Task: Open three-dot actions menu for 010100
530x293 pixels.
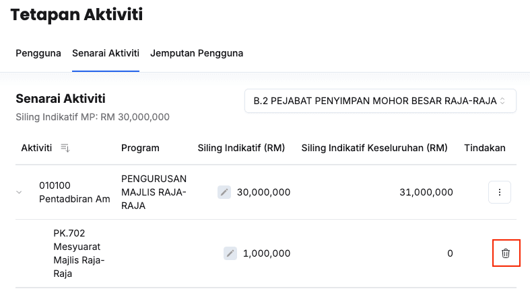Action: coord(499,192)
